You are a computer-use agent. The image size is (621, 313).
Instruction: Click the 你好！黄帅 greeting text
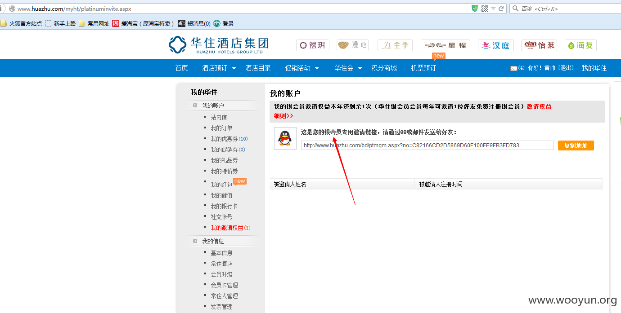point(541,68)
